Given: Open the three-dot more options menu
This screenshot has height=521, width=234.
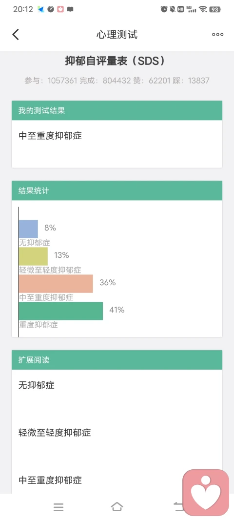Looking at the screenshot, I should (217, 34).
